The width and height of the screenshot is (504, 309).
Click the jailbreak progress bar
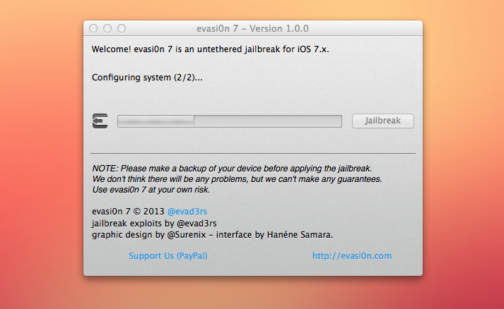230,121
